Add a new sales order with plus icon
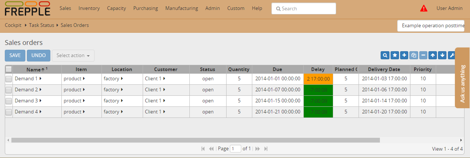This screenshot has width=470, height=158. 404,55
